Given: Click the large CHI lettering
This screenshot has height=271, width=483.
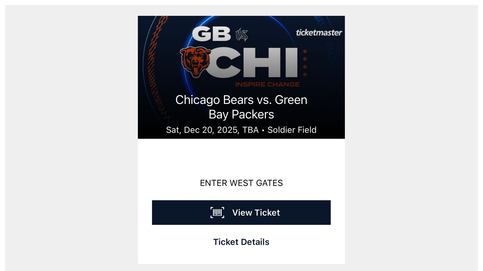Looking at the screenshot, I should pos(254,63).
